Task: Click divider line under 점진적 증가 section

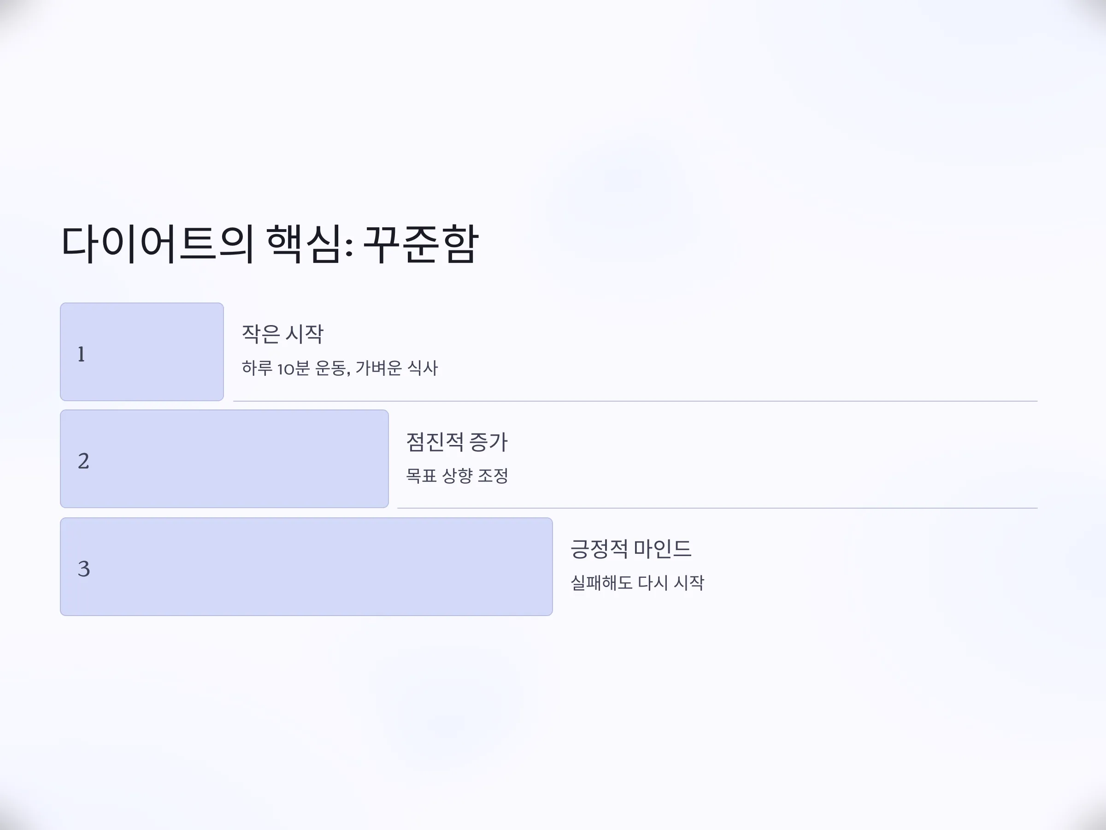Action: (x=718, y=508)
